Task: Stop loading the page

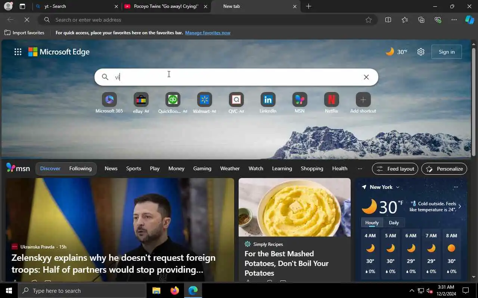Action: tap(27, 20)
